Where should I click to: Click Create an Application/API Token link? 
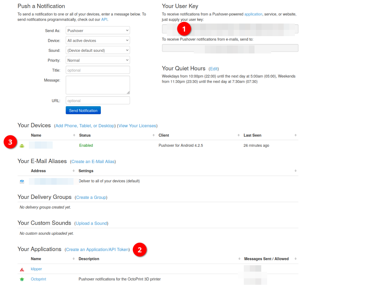pyautogui.click(x=97, y=249)
